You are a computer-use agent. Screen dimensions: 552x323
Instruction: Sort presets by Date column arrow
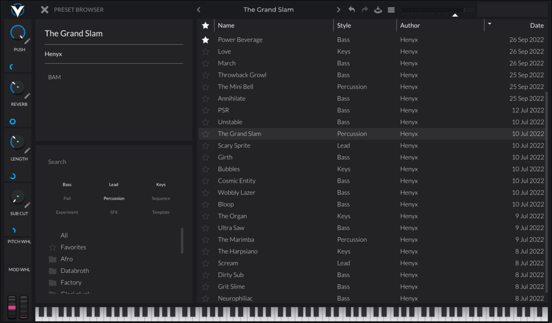click(x=489, y=24)
